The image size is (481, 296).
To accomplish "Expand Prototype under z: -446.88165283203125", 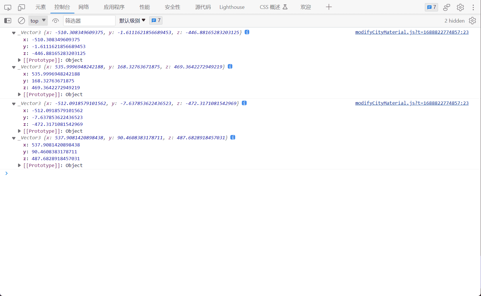I will (19, 60).
